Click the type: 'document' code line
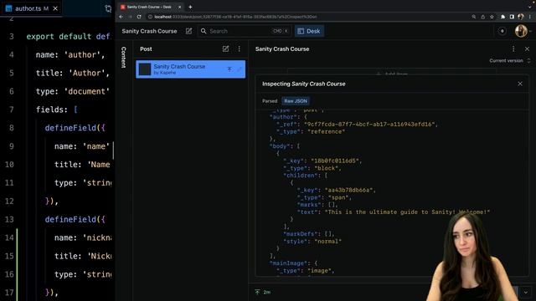 [x=73, y=91]
